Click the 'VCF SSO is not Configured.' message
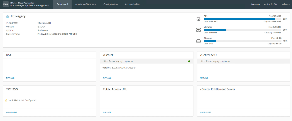Image resolution: width=292 pixels, height=121 pixels. coord(23,101)
